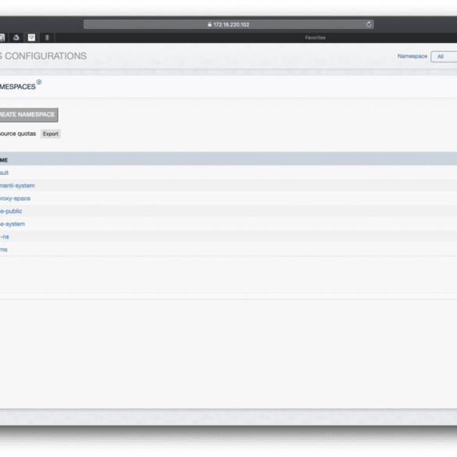
Task: Click the Create Namespace button
Action: [x=28, y=115]
